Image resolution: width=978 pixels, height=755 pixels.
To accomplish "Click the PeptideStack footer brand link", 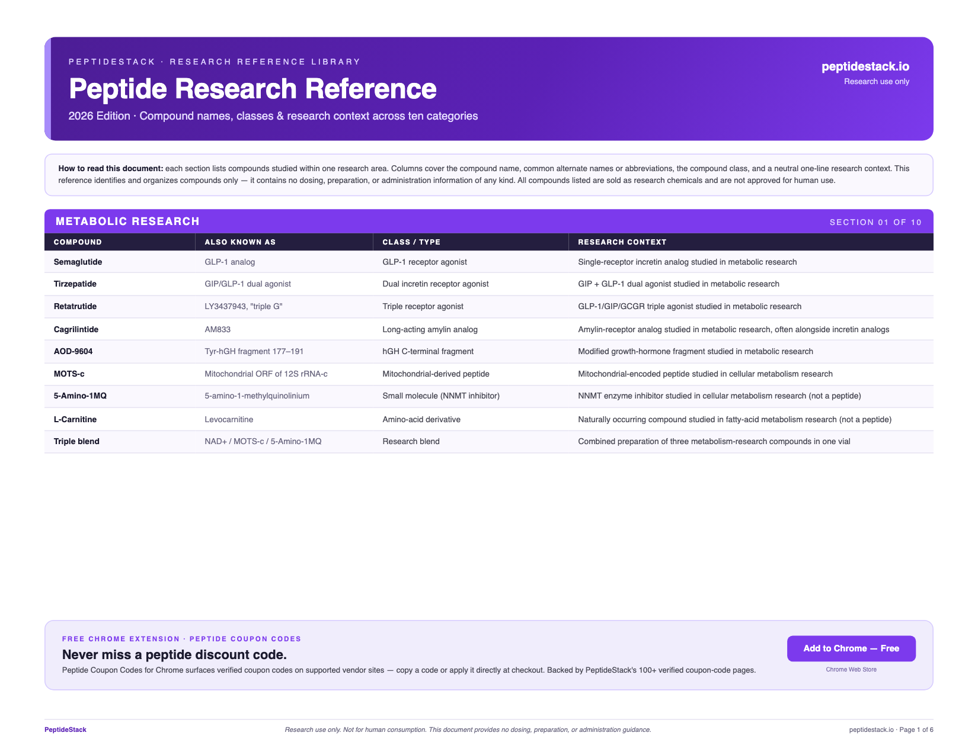I will [x=65, y=730].
